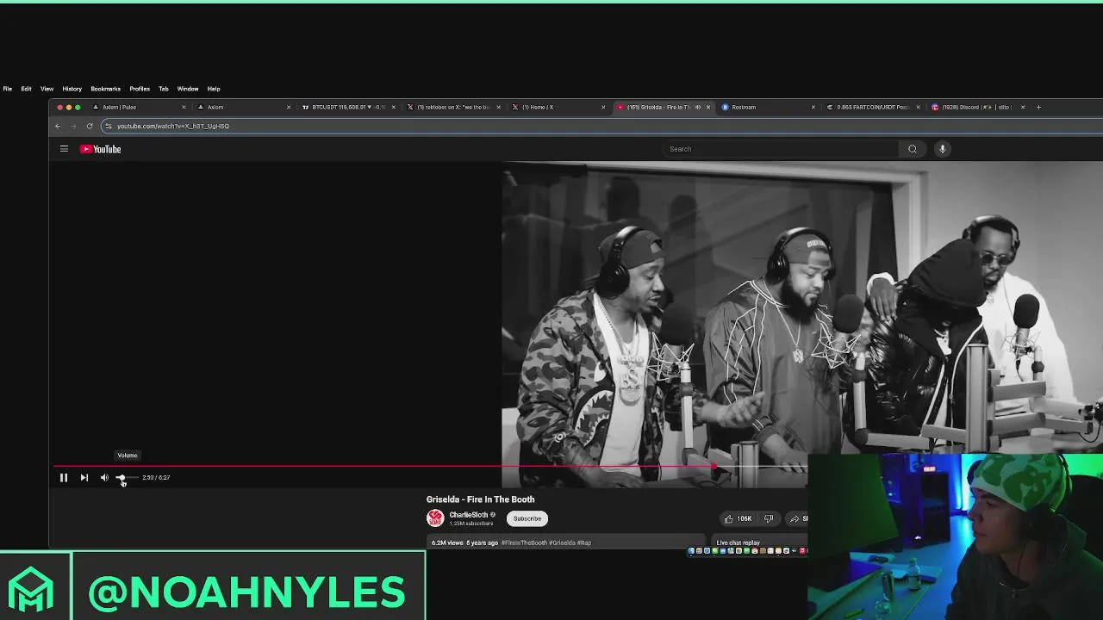The height and width of the screenshot is (620, 1103).
Task: Click the #FireInTheBooth hashtag
Action: click(524, 542)
